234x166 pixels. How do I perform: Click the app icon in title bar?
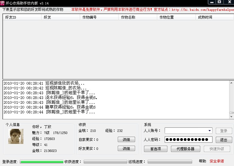[x=2, y=3]
